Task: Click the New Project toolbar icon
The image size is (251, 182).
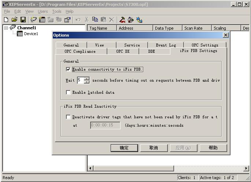Action: click(x=6, y=19)
